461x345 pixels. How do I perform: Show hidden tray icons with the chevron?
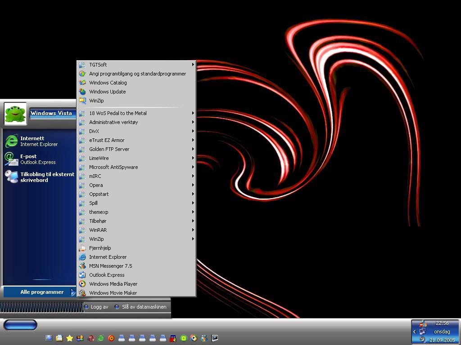(x=415, y=332)
